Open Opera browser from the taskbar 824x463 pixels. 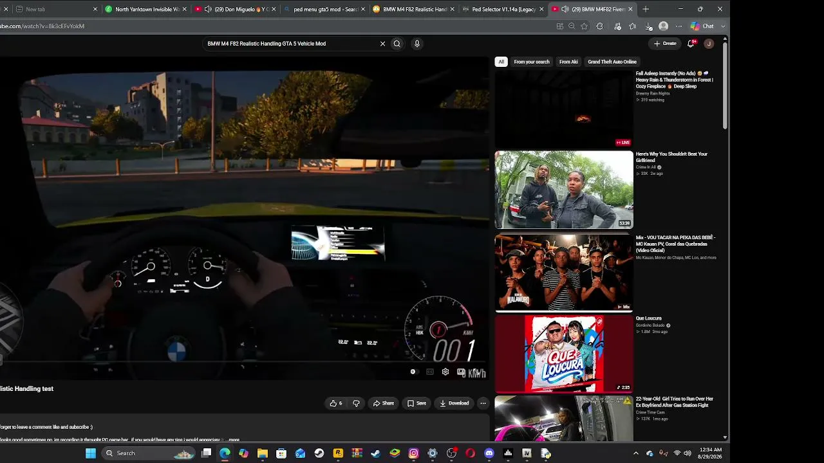471,453
